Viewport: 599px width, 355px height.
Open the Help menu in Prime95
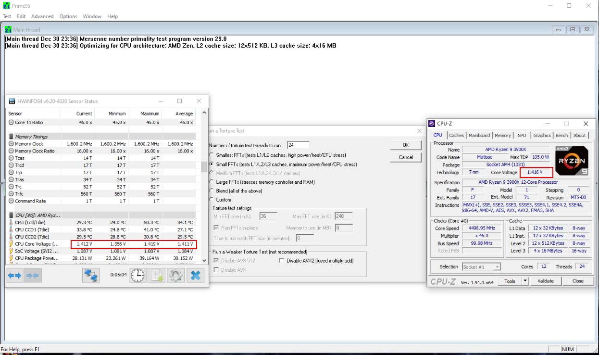pos(112,16)
